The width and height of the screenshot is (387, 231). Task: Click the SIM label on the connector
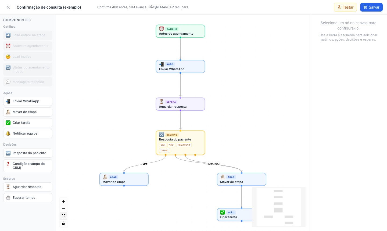pyautogui.click(x=145, y=164)
